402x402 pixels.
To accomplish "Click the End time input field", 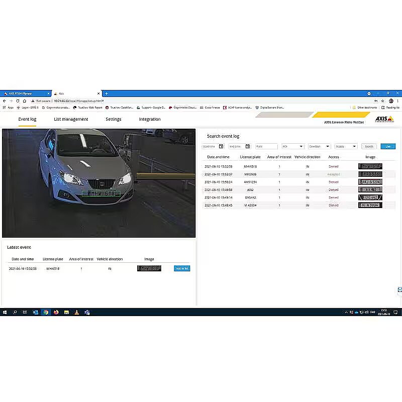I will tap(236, 146).
